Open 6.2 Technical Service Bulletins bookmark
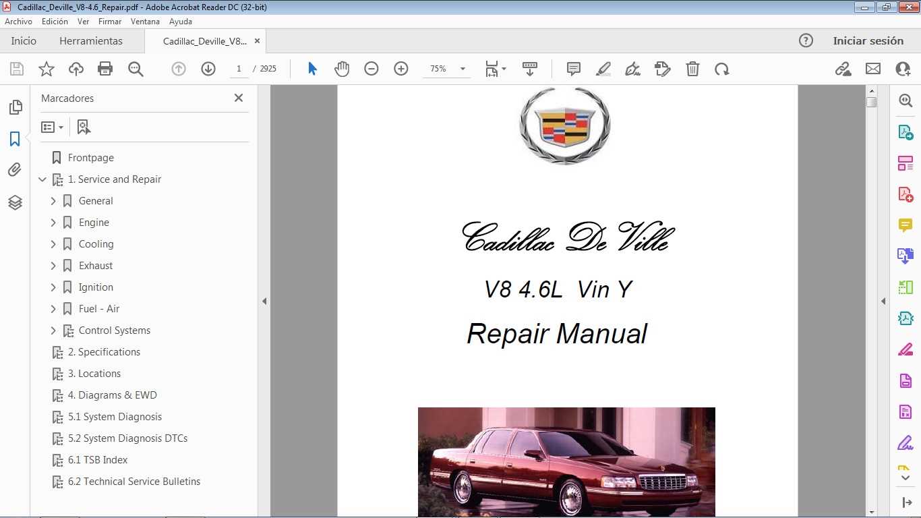The height and width of the screenshot is (518, 921). (134, 482)
